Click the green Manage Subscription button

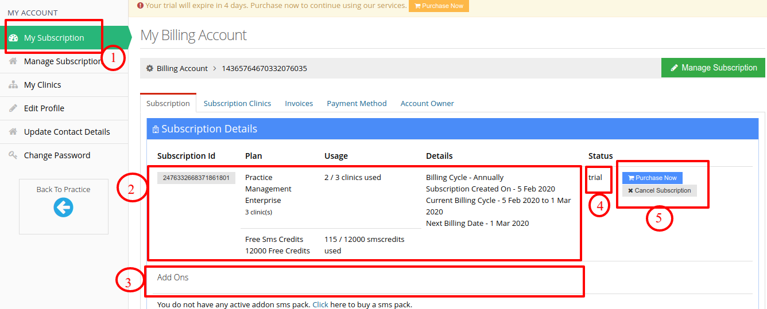click(713, 68)
